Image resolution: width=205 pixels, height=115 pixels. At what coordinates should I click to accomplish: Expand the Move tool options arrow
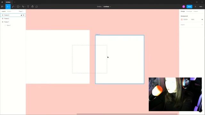10,7
